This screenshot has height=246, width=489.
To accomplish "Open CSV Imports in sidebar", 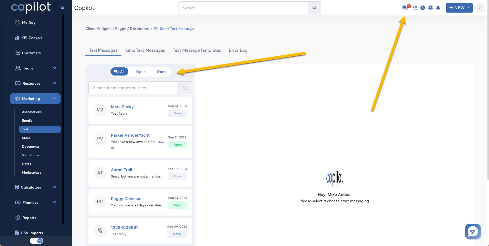I will point(29,233).
